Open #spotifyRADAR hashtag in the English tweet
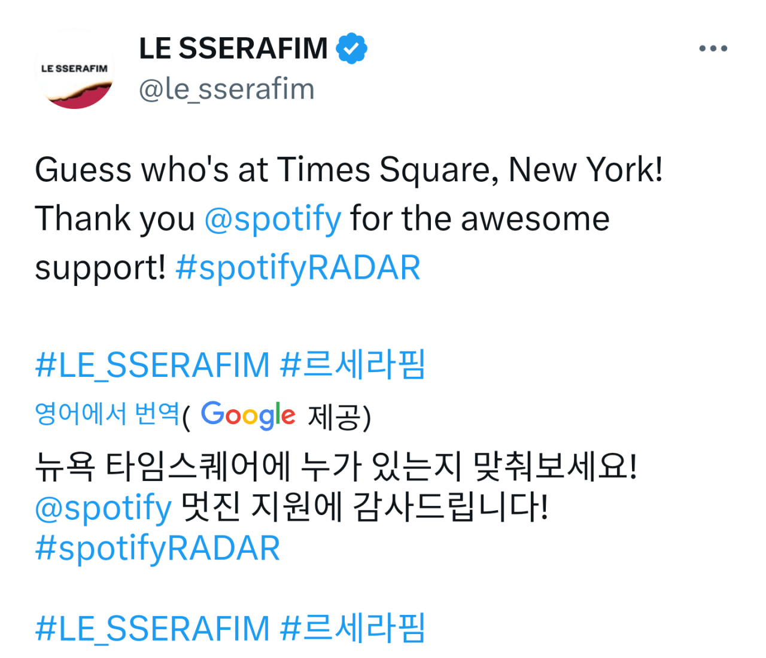The width and height of the screenshot is (766, 658). pyautogui.click(x=298, y=267)
